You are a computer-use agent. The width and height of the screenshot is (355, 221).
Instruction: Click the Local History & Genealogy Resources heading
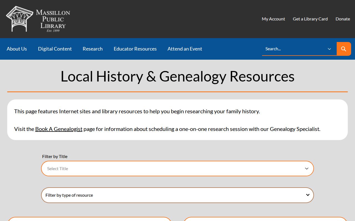pos(177,76)
